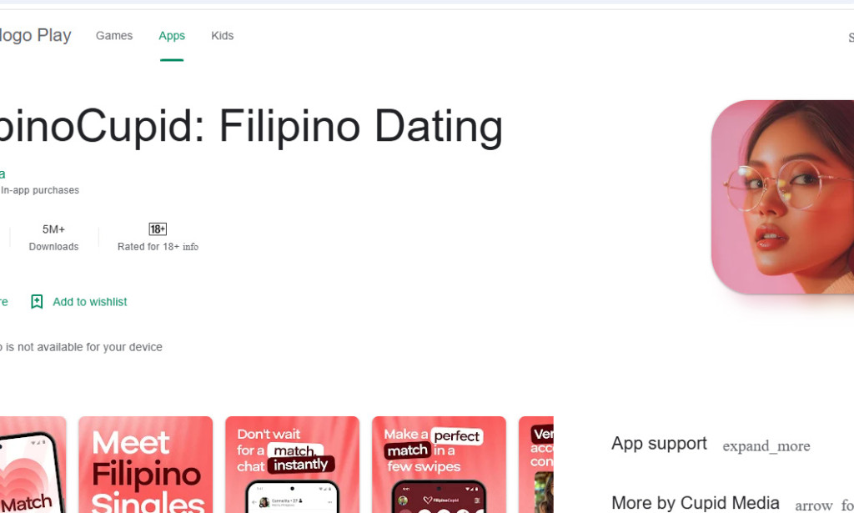
Task: Click the search icon top right
Action: point(849,37)
